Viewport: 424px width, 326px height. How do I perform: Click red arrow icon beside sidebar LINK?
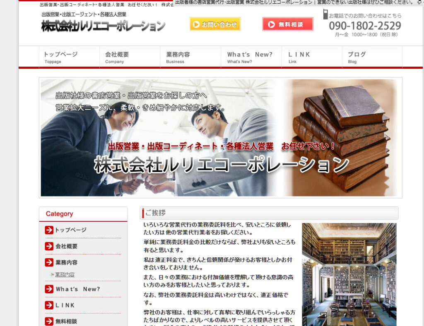(x=49, y=305)
